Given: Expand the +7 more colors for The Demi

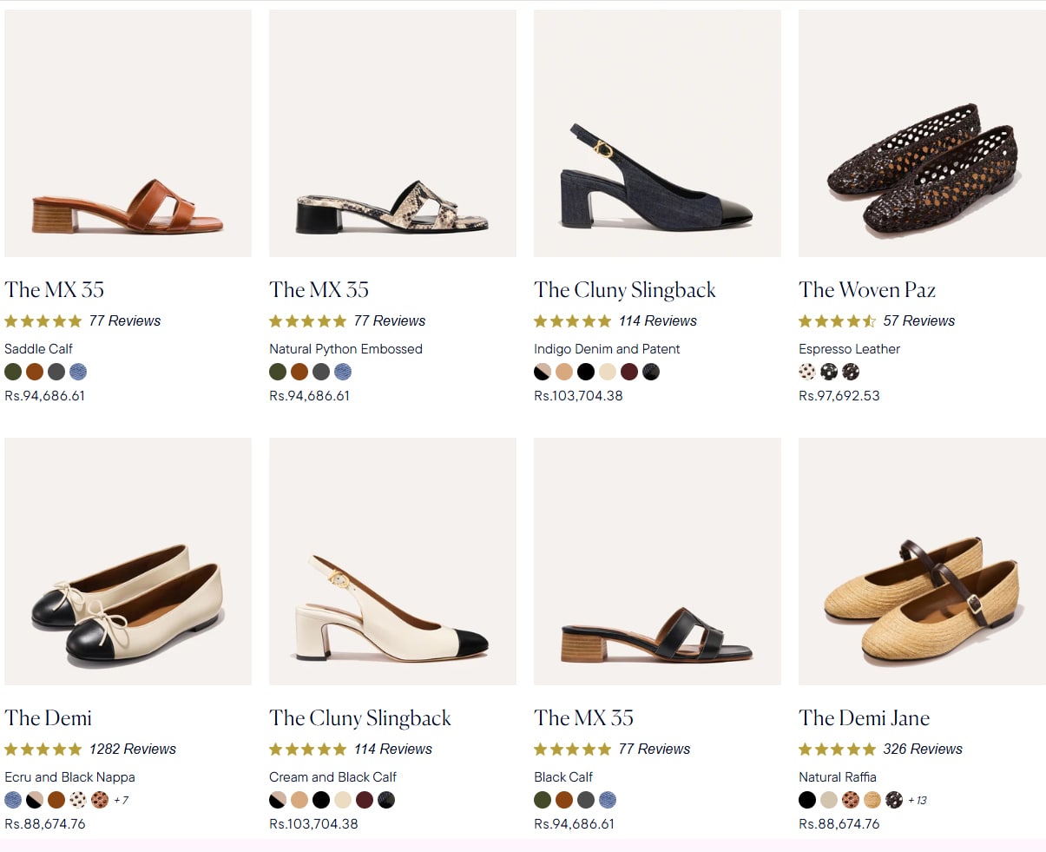Looking at the screenshot, I should coord(122,800).
